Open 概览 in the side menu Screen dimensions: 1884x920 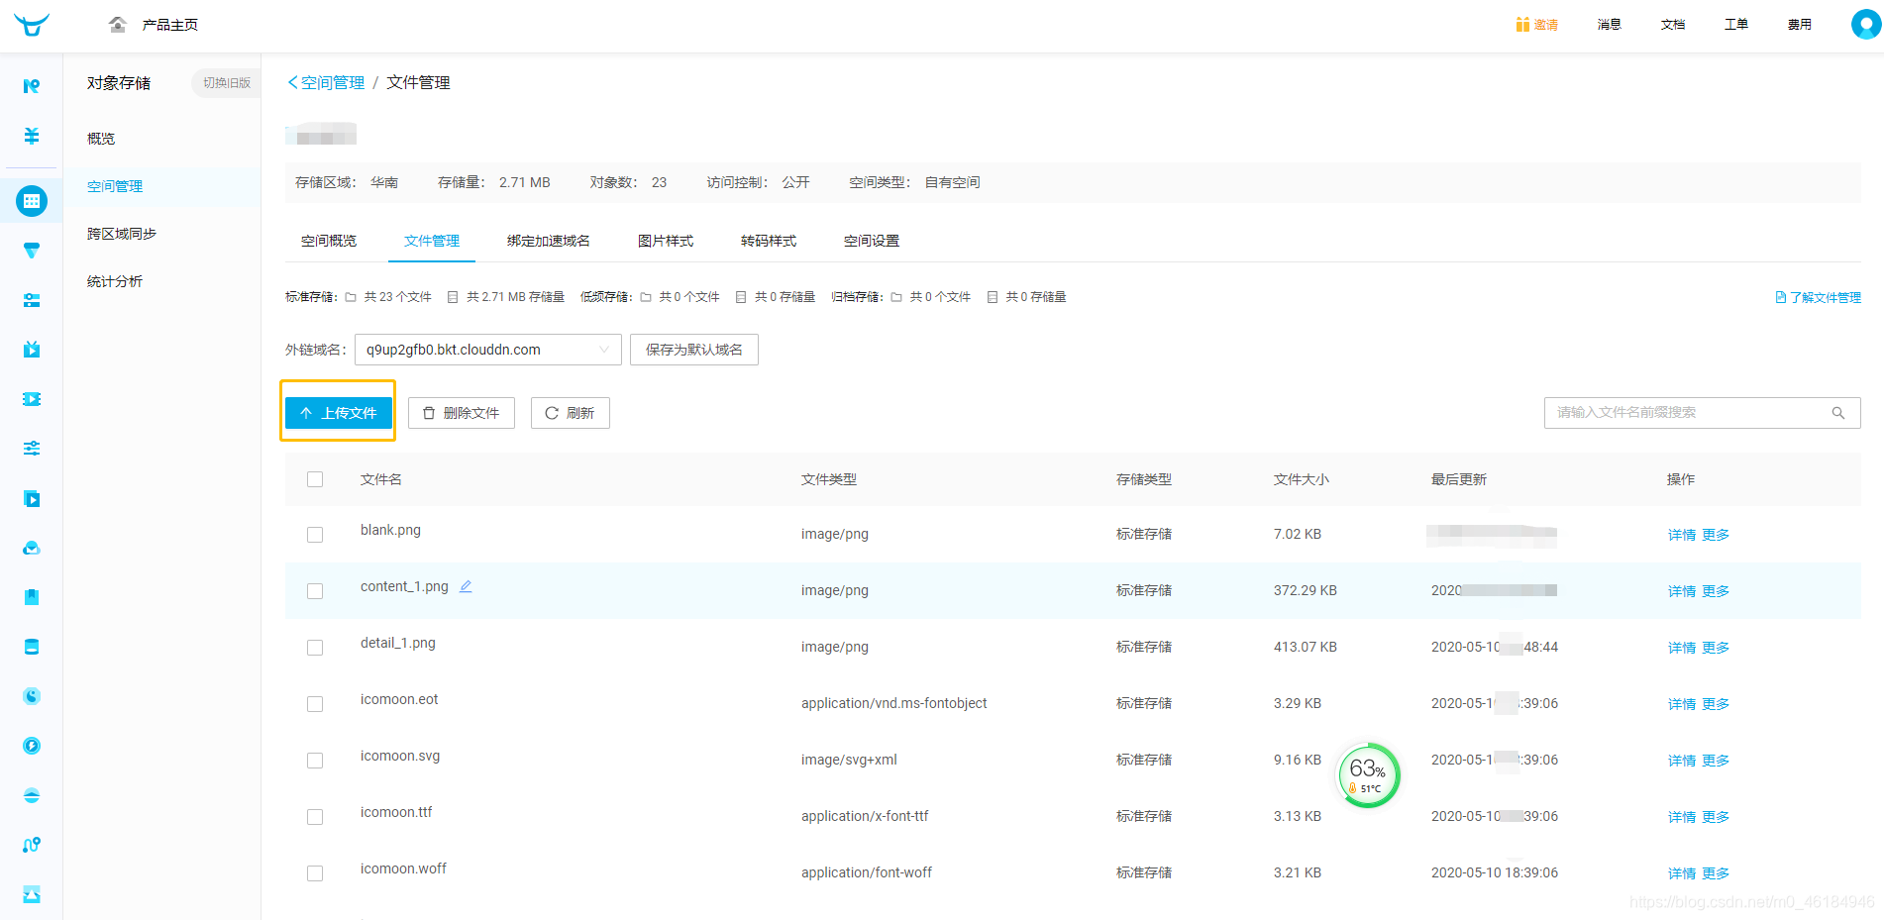[x=101, y=139]
